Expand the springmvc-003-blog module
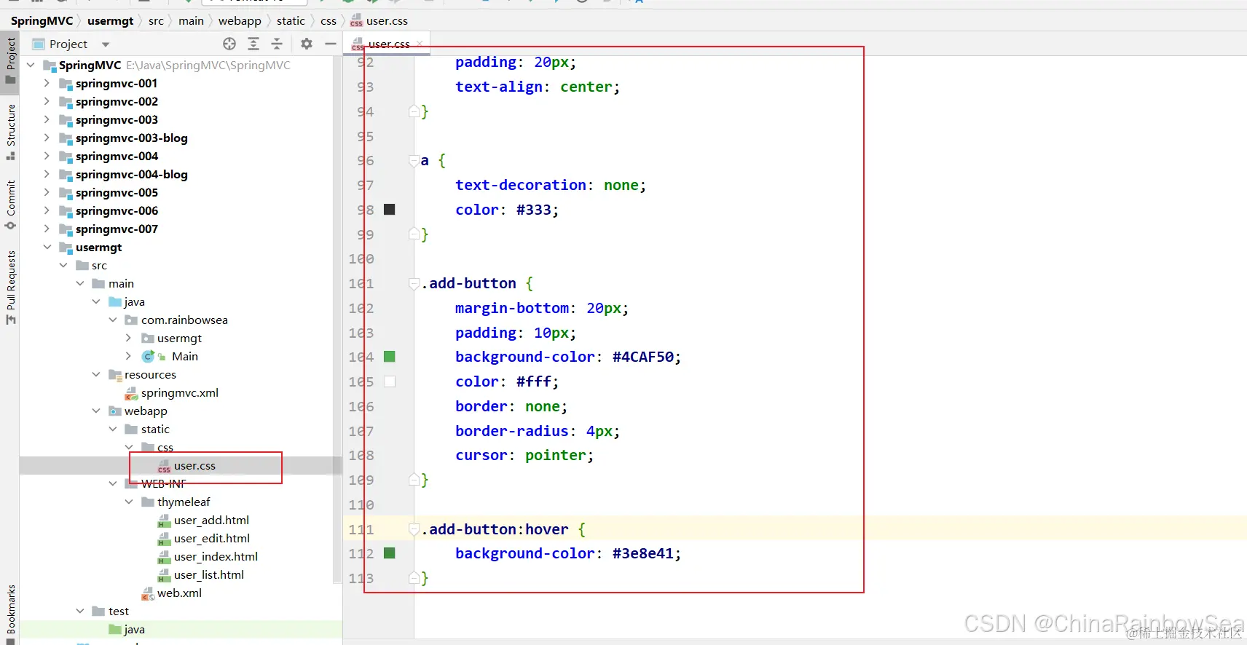Screen dimensions: 1247x645 pyautogui.click(x=47, y=138)
